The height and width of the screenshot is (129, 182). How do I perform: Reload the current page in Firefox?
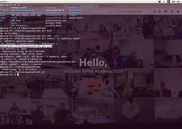coord(112,11)
